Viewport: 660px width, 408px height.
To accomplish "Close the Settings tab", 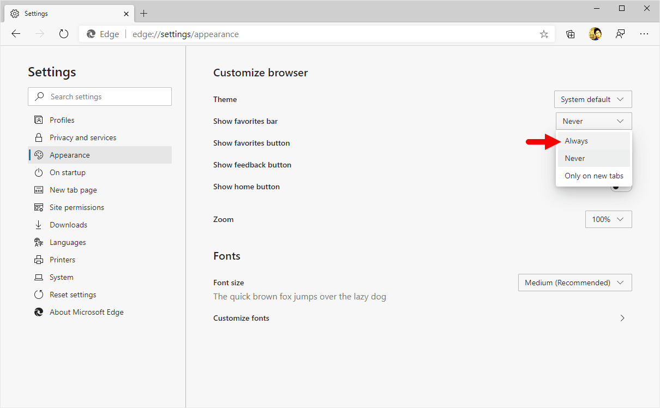I will (x=126, y=13).
